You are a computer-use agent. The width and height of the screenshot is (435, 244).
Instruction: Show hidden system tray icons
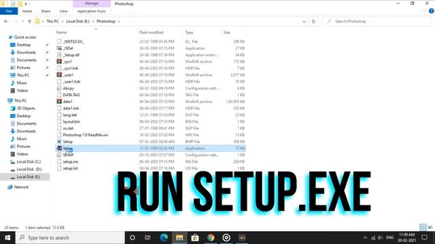click(365, 238)
